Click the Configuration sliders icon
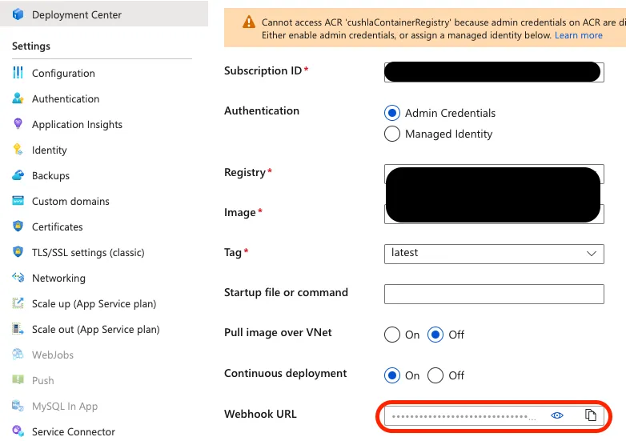The image size is (626, 441). (18, 73)
